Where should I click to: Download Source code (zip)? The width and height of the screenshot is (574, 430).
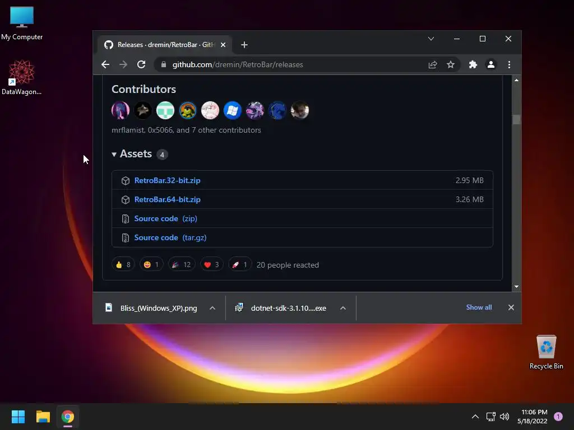pyautogui.click(x=165, y=219)
